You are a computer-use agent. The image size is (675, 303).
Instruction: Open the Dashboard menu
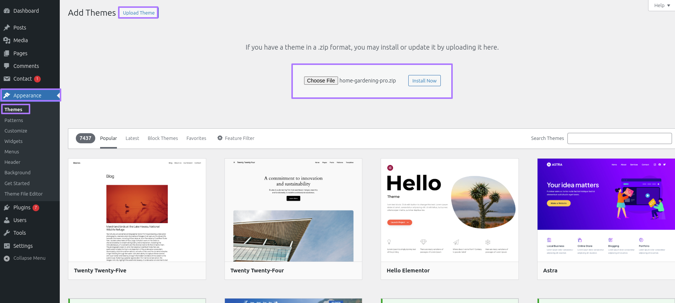[30, 11]
